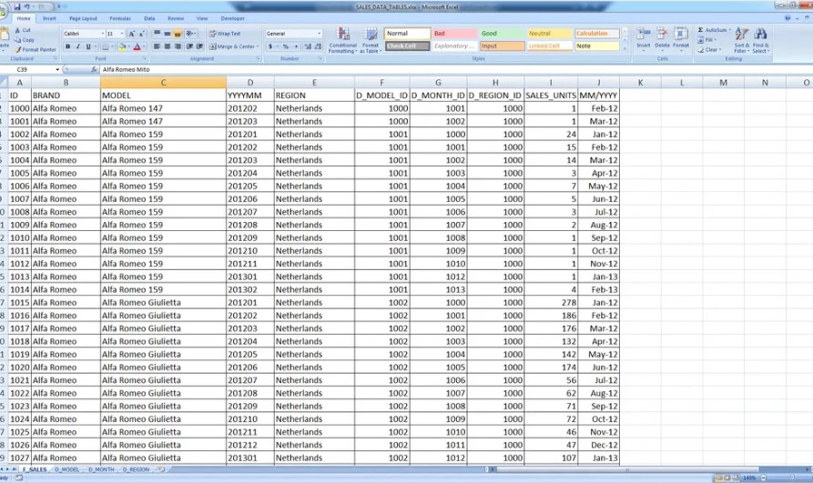Click the Save icon in quick access toolbar

[17, 6]
